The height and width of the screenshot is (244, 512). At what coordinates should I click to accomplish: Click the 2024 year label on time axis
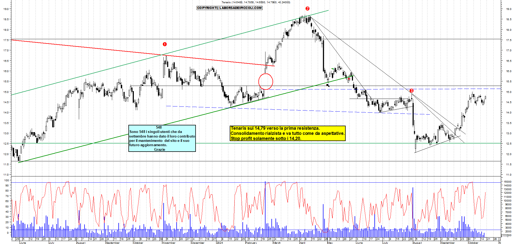pyautogui.click(x=220, y=243)
